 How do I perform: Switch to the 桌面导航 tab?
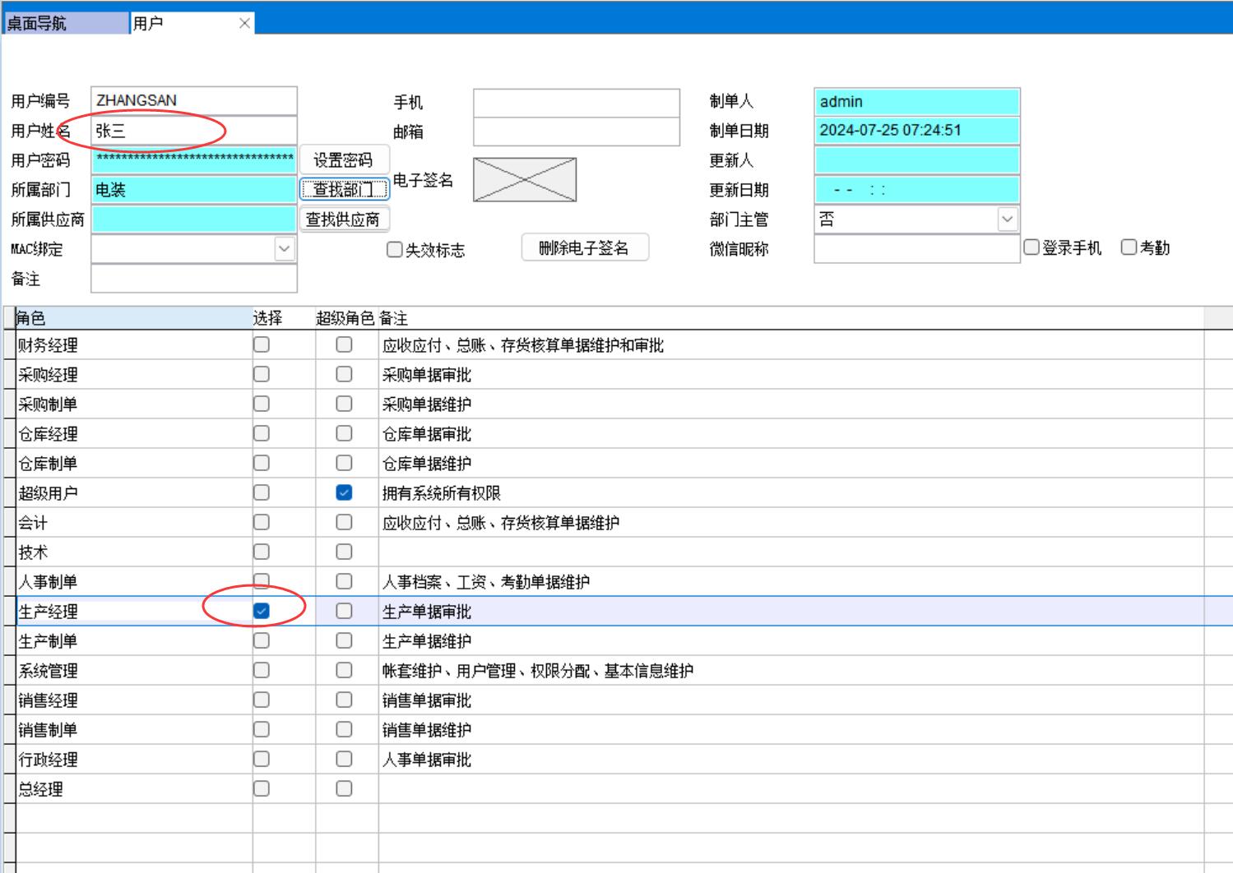pos(66,23)
